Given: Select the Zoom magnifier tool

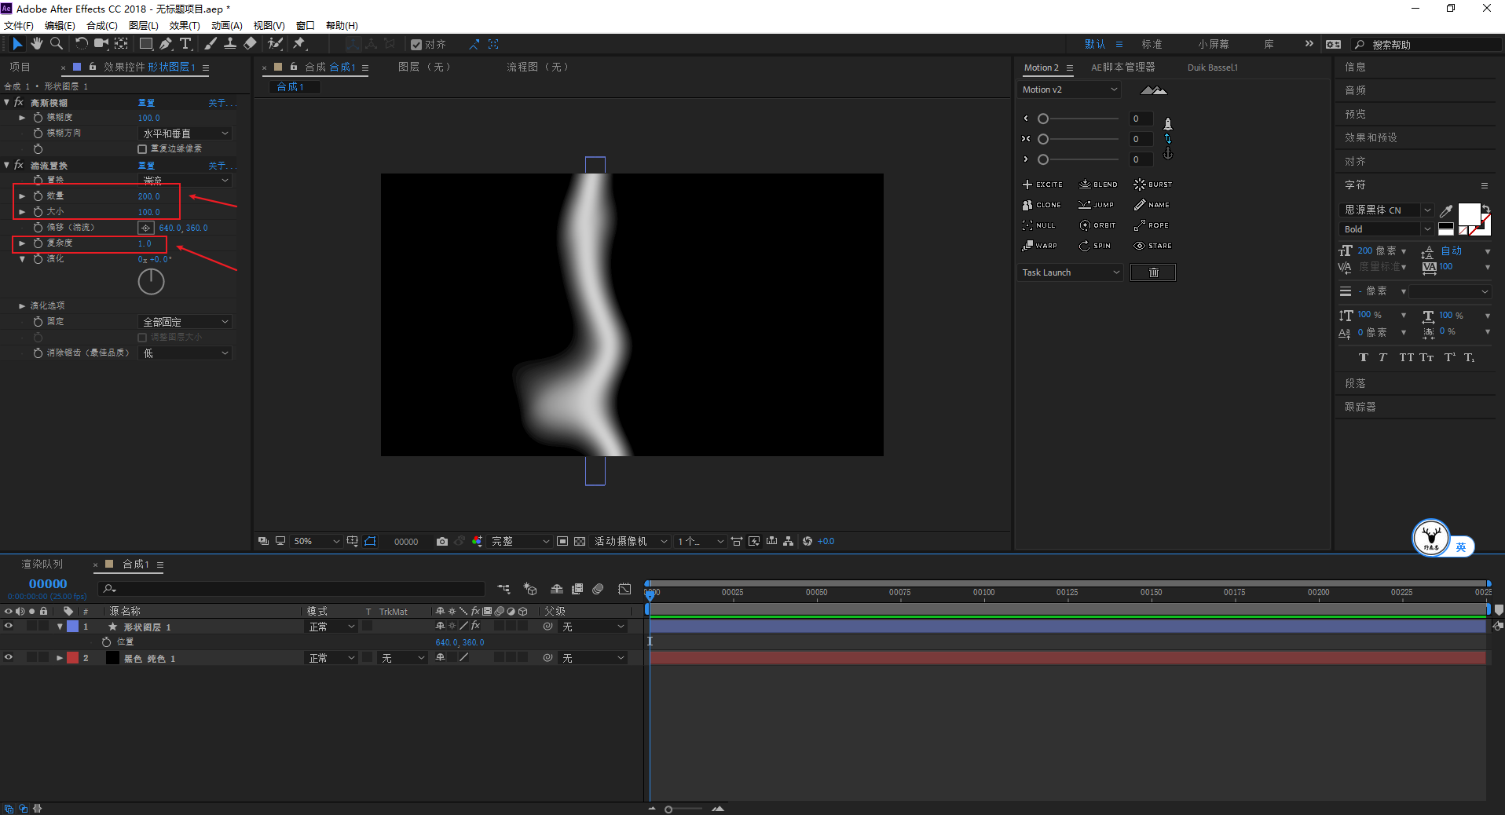Looking at the screenshot, I should tap(57, 44).
